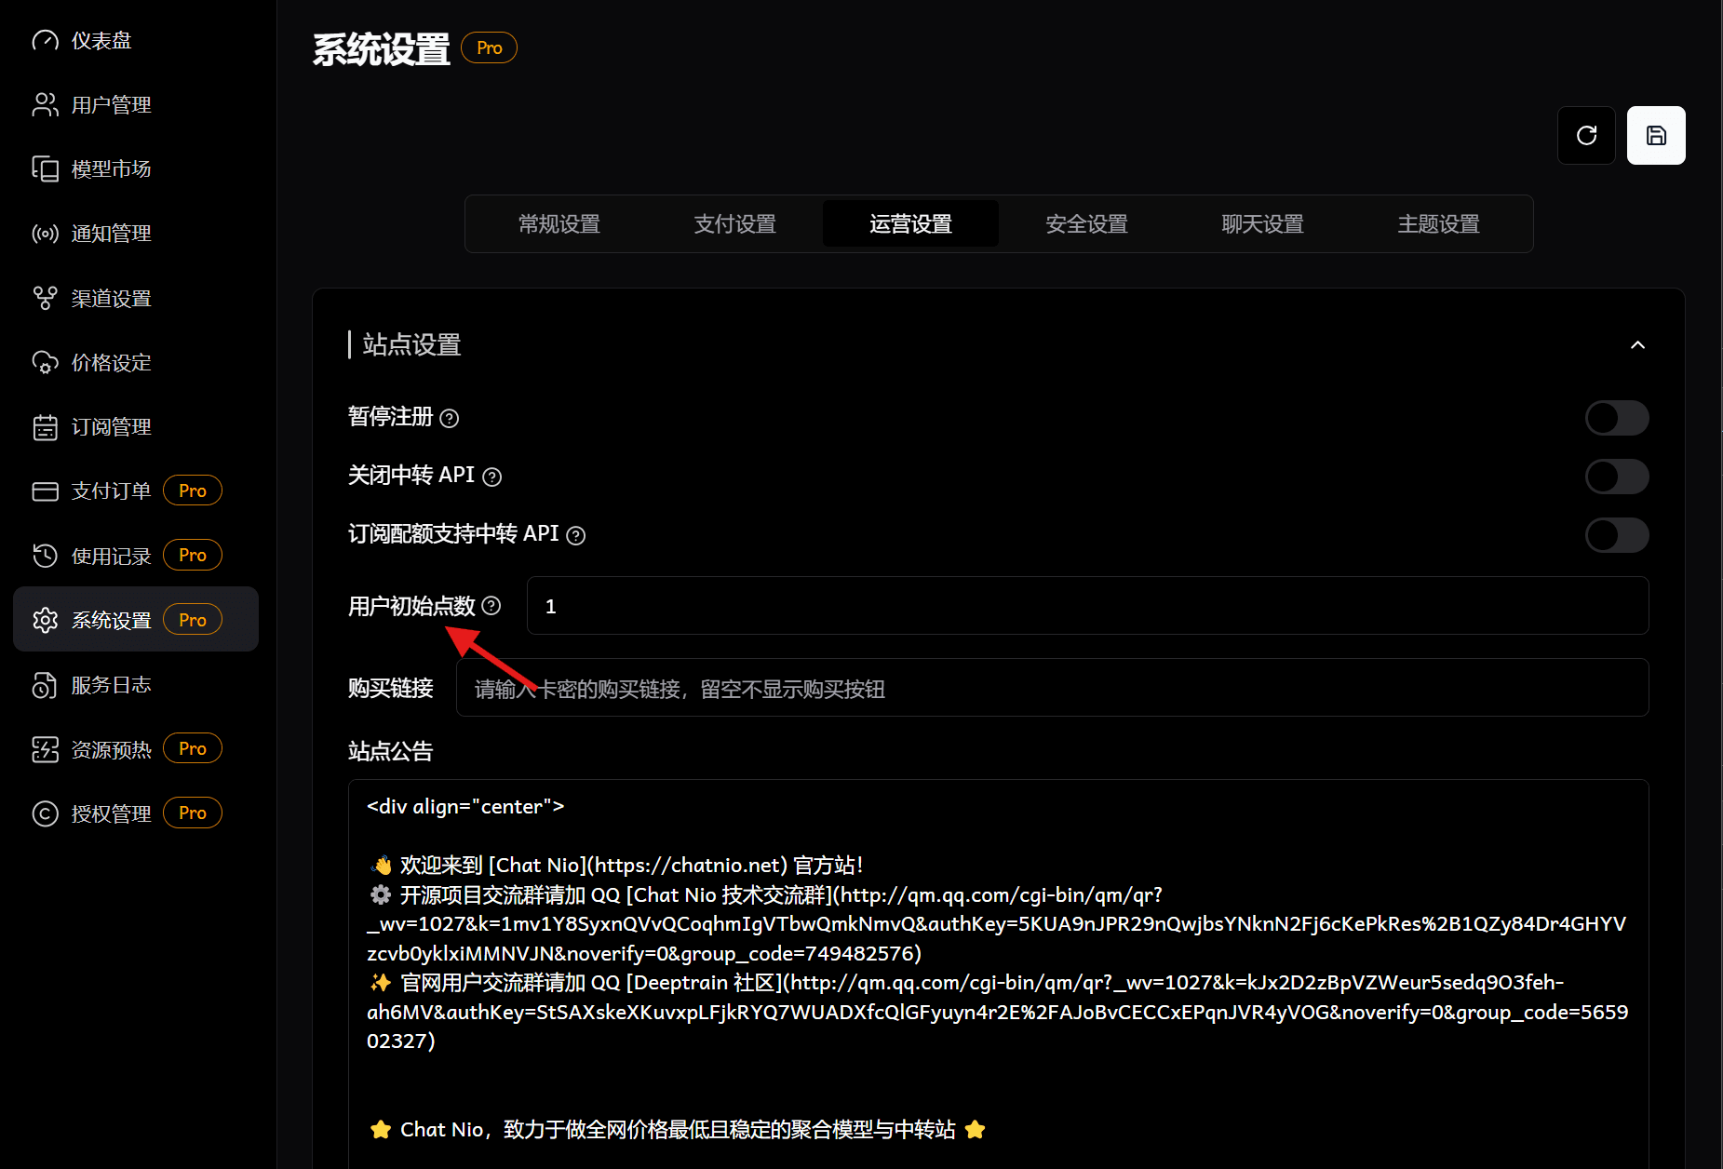Click the 资源预热 icon in sidebar

click(45, 749)
